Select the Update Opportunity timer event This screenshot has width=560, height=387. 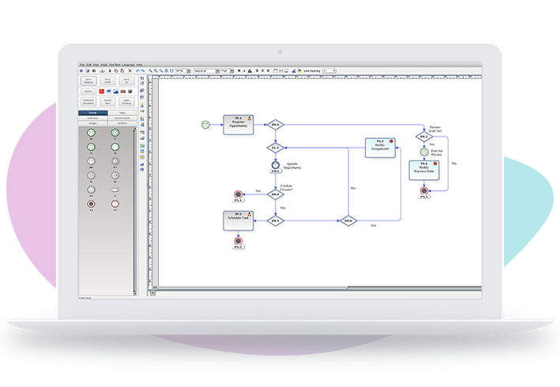pos(275,166)
